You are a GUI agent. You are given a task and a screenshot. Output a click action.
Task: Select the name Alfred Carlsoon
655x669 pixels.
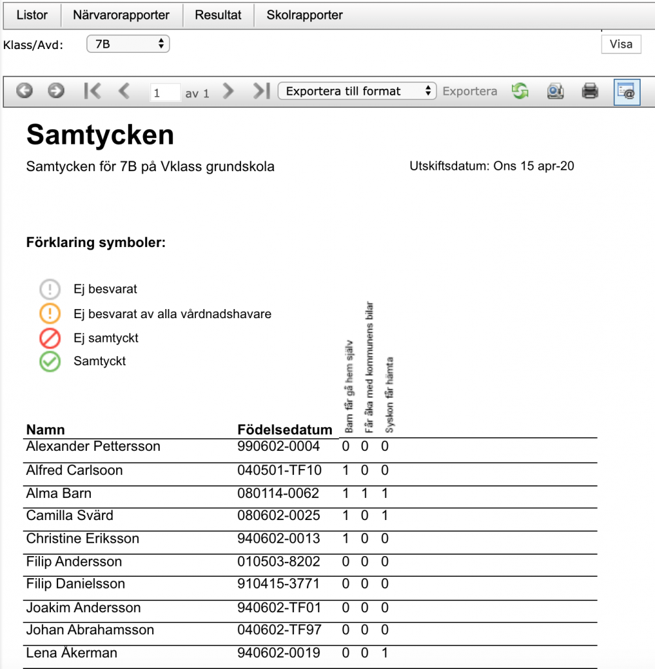coord(74,470)
